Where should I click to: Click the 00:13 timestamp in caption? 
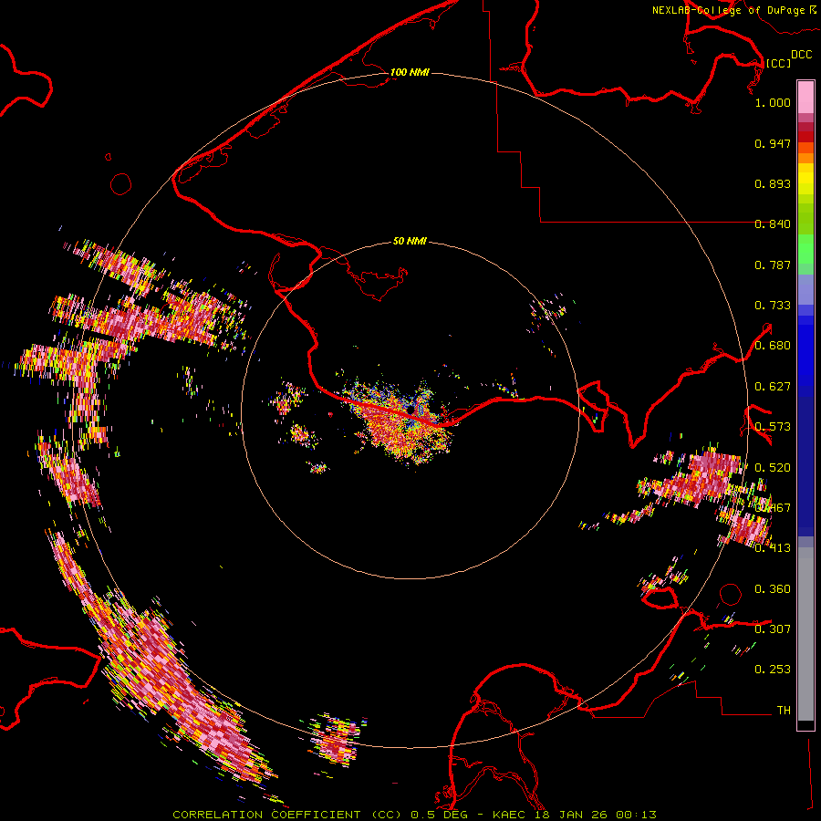637,815
